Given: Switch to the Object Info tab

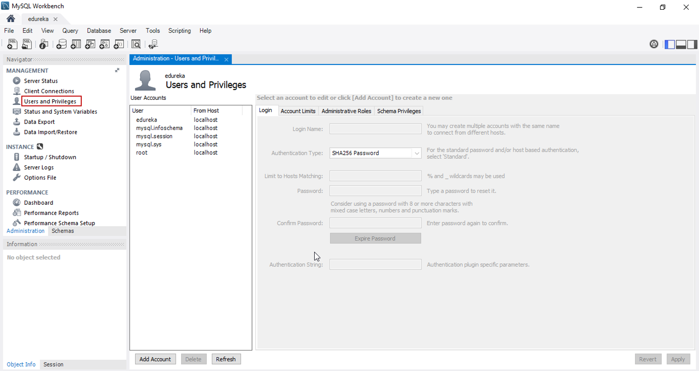Looking at the screenshot, I should 21,364.
